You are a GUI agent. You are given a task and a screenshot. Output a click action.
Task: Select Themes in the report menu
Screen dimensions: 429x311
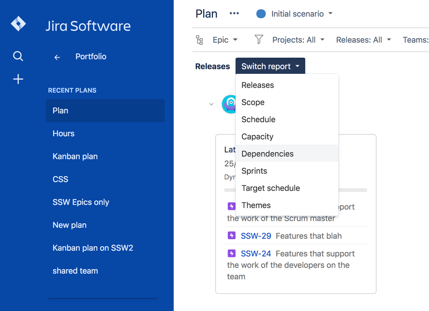287,205
